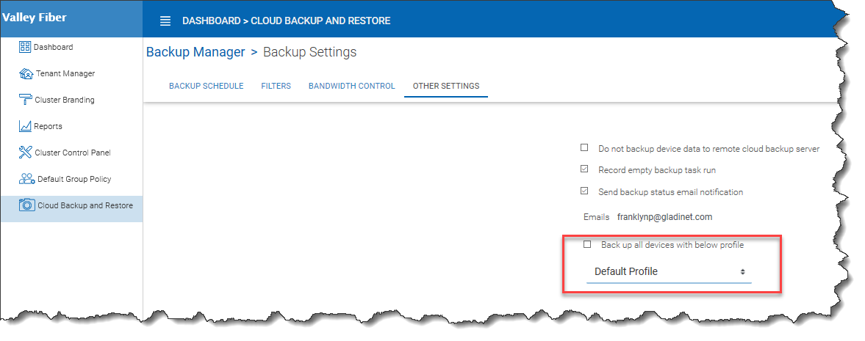
Task: Switch to the Filters tab
Action: pos(276,86)
